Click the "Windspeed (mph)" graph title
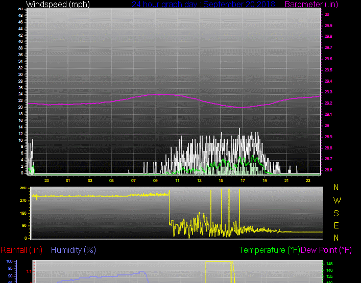 58,4
